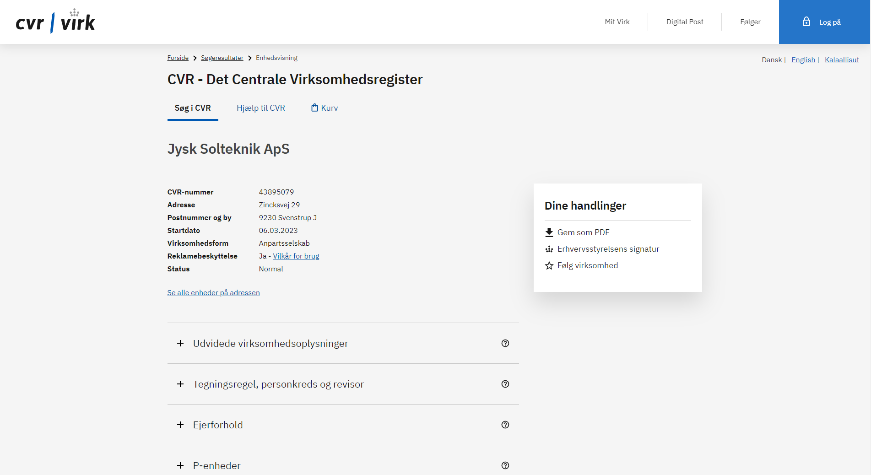Switch to Hjælp til CVR tab

pos(261,108)
